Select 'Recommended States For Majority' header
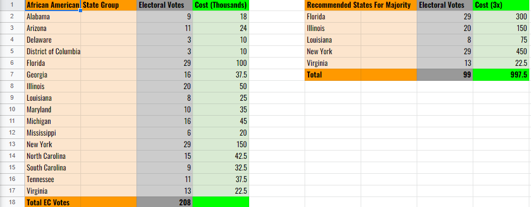 361,5
